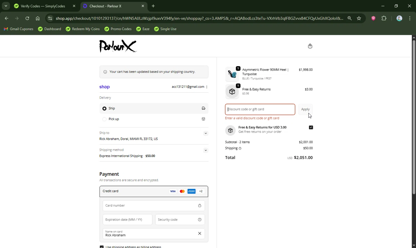Open account options menu next to email
Viewport: 416px width, 248px height.
tap(207, 87)
